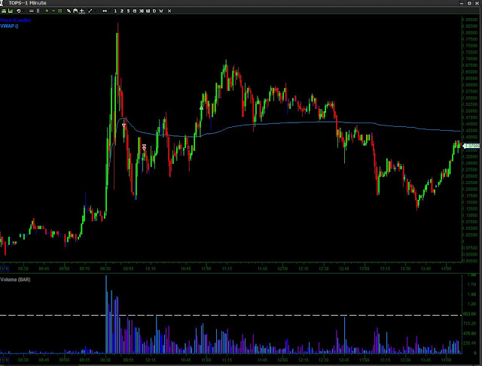
Task: Select the W weekly timeframe button
Action: pyautogui.click(x=161, y=11)
